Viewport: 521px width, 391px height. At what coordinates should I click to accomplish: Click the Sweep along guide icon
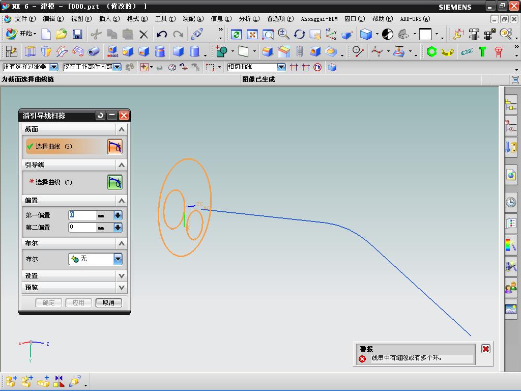[77, 51]
